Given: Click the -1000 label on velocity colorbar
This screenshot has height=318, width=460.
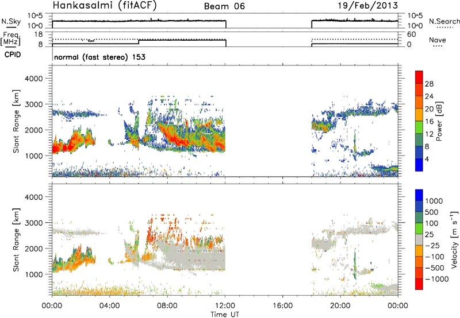Looking at the screenshot, I should tap(437, 279).
